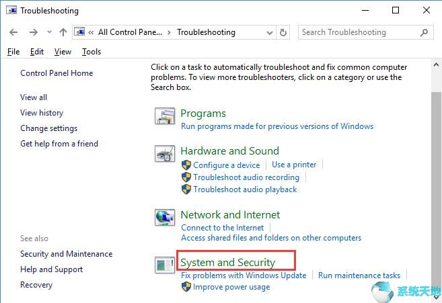442x303 pixels.
Task: Click shield icon beside Troubleshoot audio playback
Action: [186, 189]
